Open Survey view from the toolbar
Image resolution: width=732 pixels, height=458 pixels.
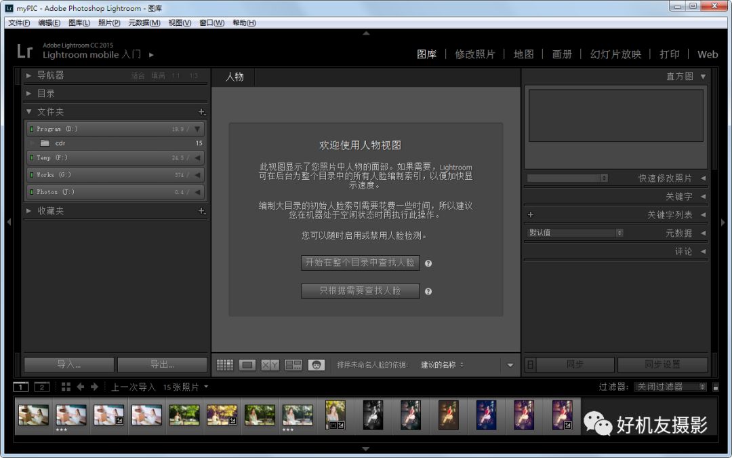coord(293,364)
